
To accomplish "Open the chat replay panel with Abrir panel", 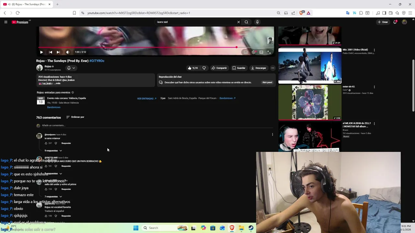I will click(x=267, y=83).
